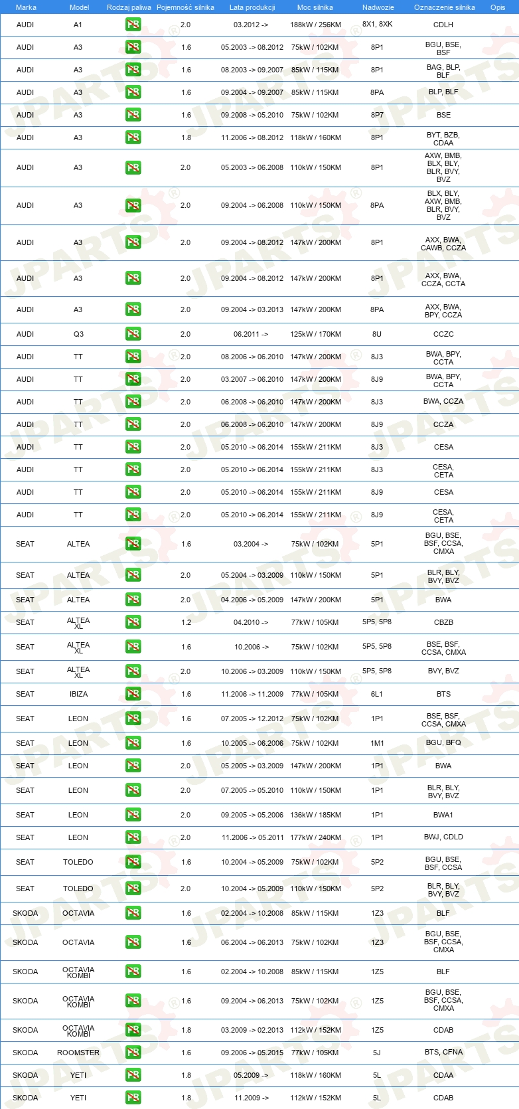Screen dimensions: 519x1109
Task: Select the 136kW / 185KM power cell
Action: pos(316,815)
